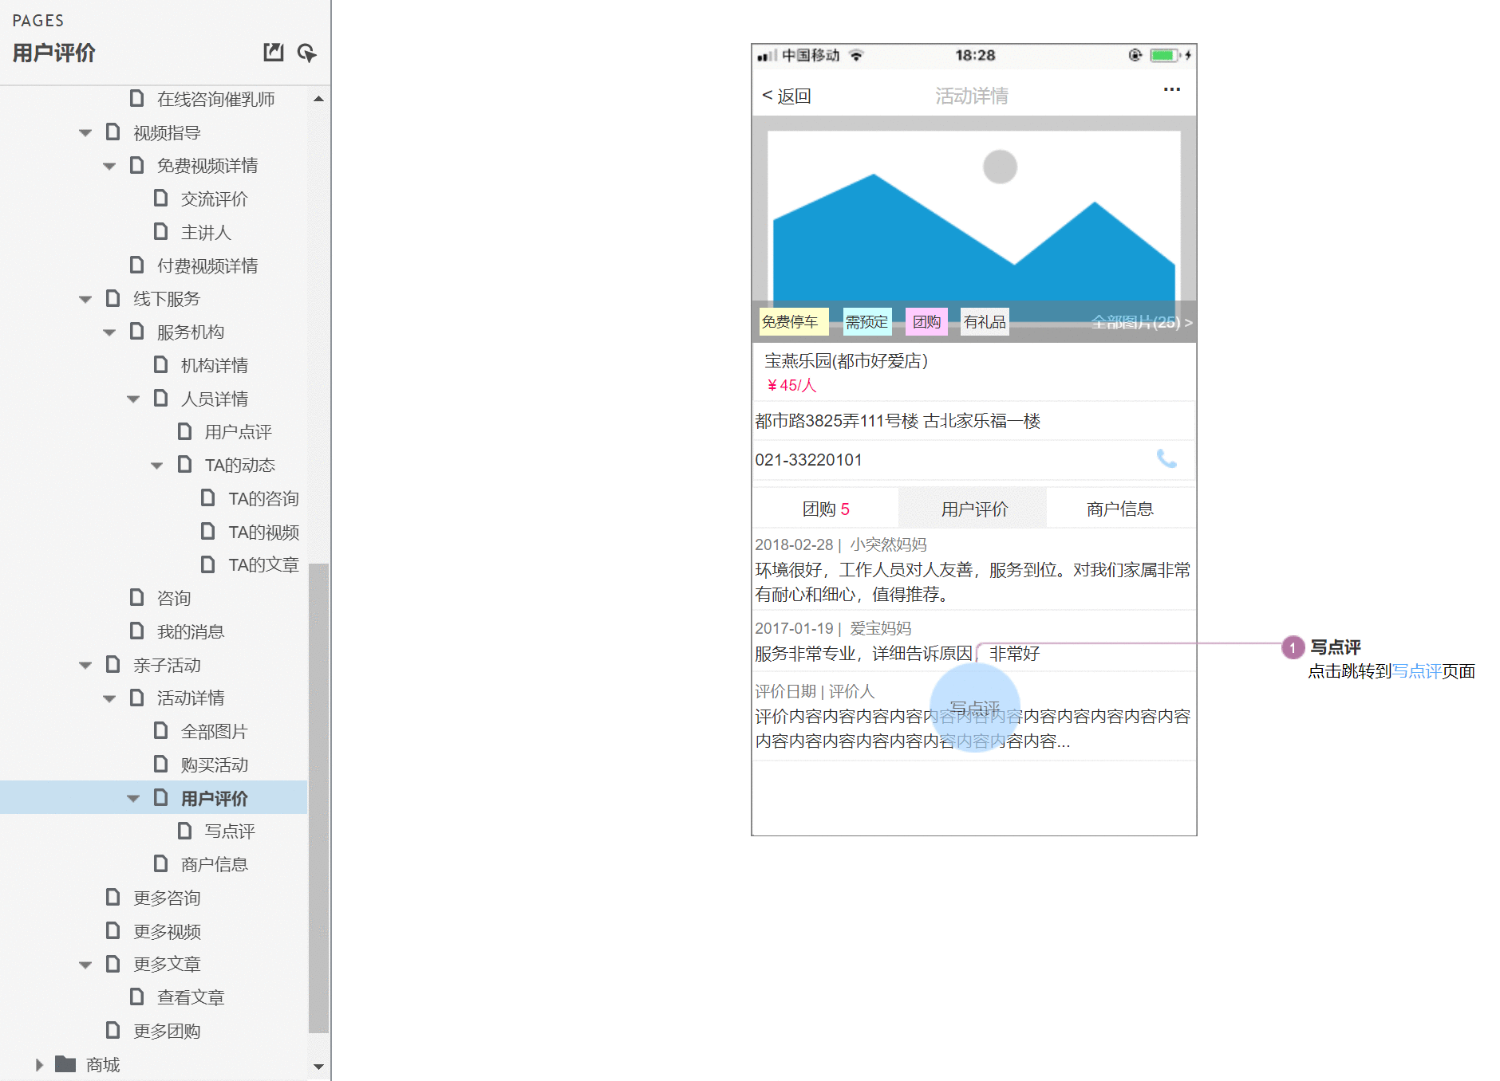The height and width of the screenshot is (1081, 1500).
Task: Tap the 免费停车 tag
Action: coord(793,322)
